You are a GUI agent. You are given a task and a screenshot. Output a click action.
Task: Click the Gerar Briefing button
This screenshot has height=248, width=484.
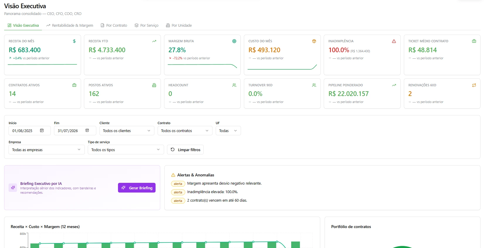point(137,188)
